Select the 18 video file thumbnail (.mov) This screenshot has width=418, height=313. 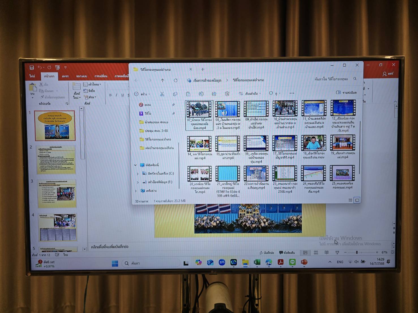click(x=314, y=147)
